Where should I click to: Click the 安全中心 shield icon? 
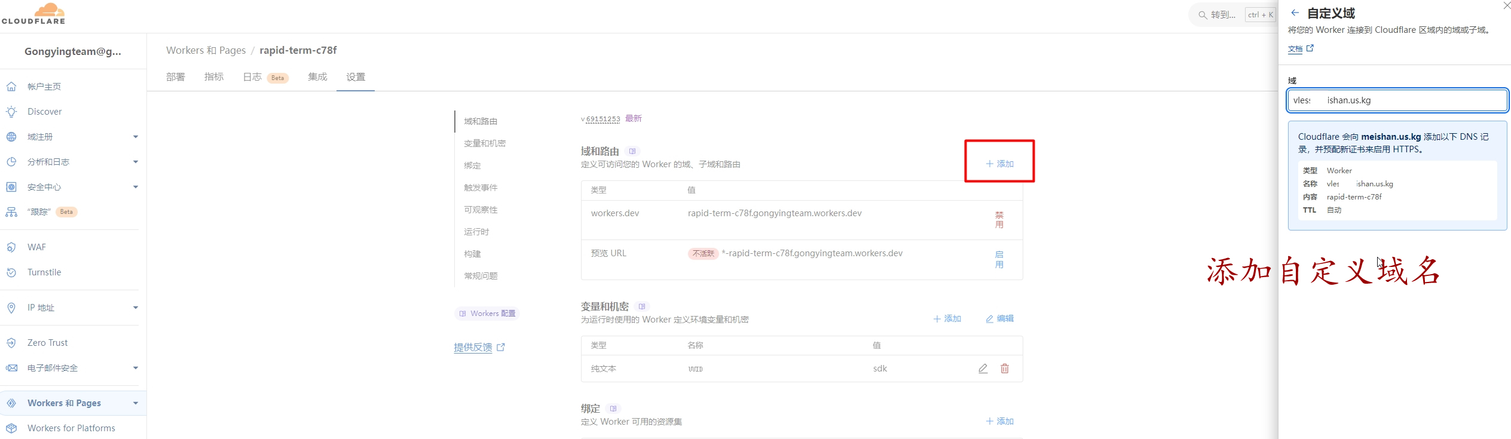tap(11, 187)
